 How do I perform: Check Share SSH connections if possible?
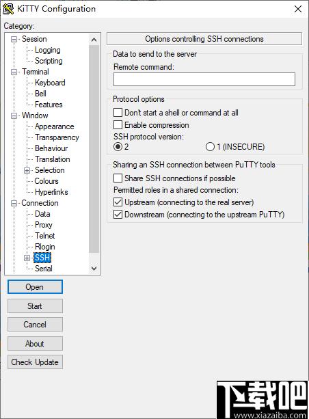pyautogui.click(x=118, y=178)
